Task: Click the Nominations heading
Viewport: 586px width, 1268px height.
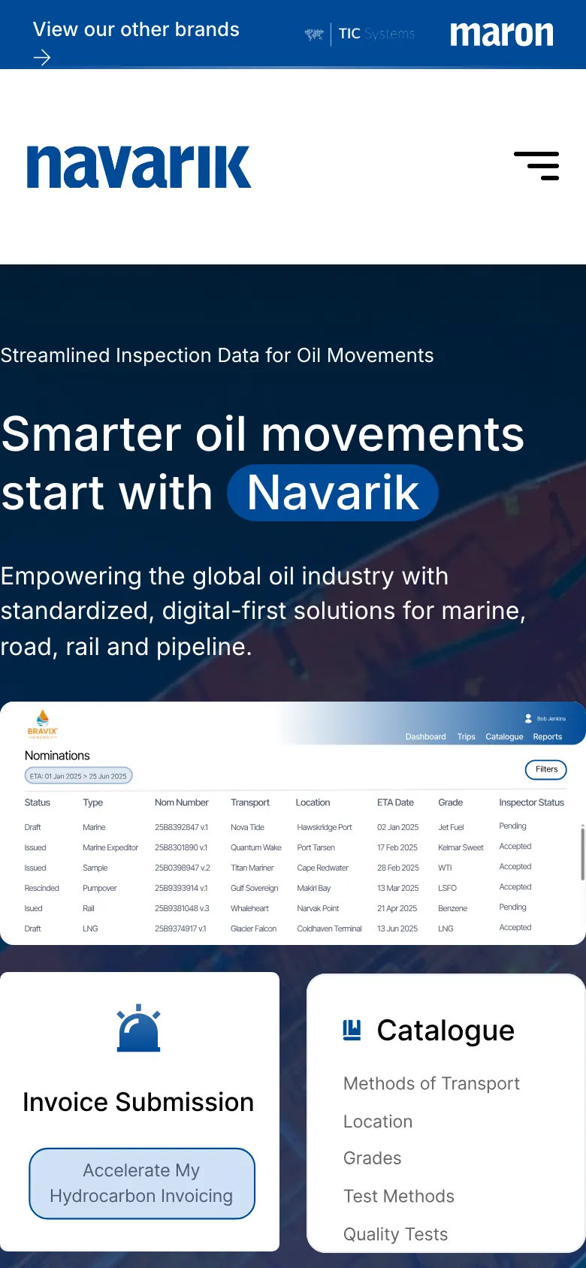Action: [57, 756]
